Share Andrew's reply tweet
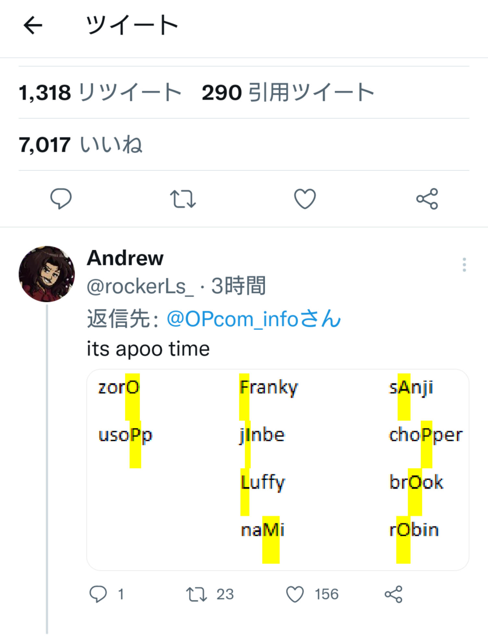The width and height of the screenshot is (488, 636). tap(394, 594)
